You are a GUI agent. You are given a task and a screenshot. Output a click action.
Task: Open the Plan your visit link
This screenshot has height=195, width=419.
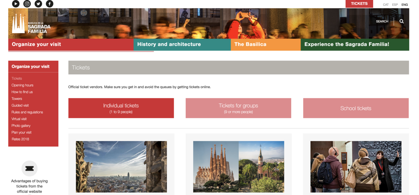coord(22,132)
